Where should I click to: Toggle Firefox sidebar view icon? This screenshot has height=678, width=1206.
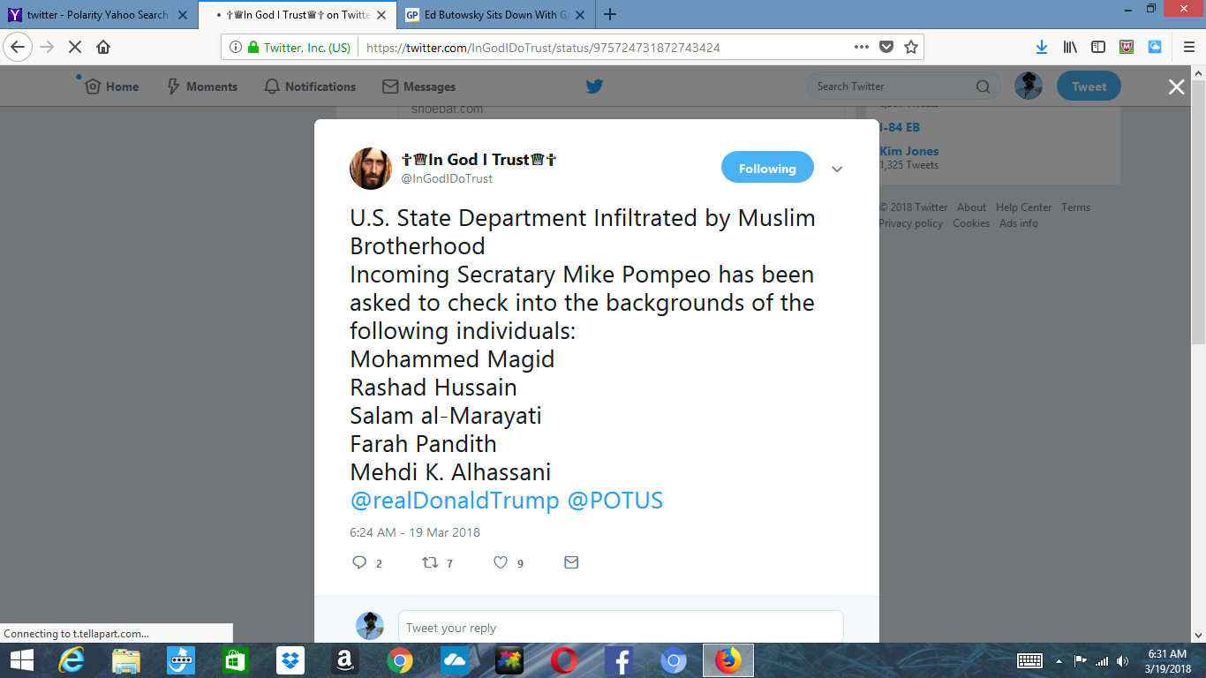[1098, 47]
